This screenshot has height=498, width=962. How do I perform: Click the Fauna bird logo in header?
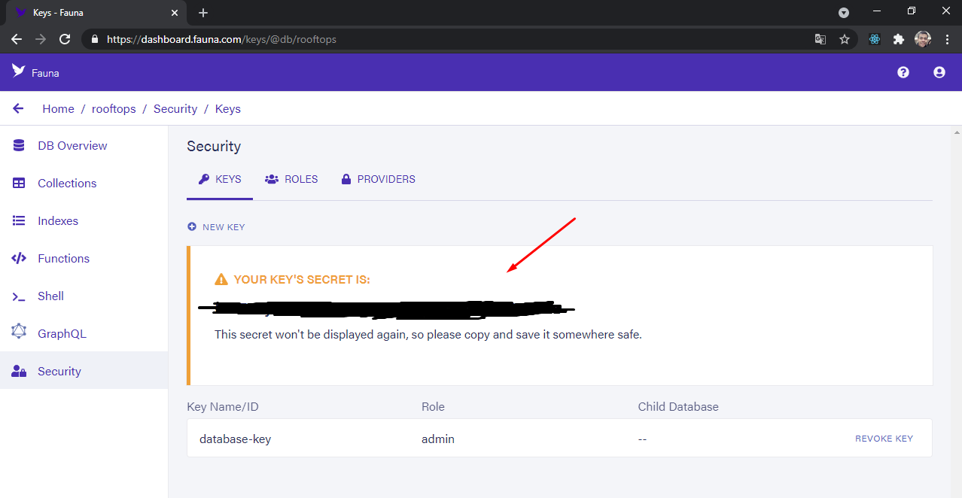click(18, 71)
